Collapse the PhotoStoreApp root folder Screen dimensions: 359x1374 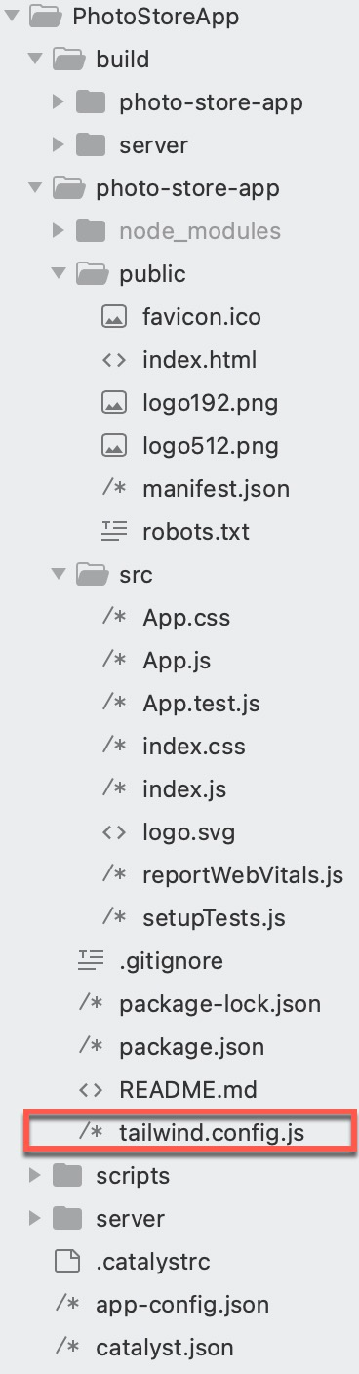point(13,17)
